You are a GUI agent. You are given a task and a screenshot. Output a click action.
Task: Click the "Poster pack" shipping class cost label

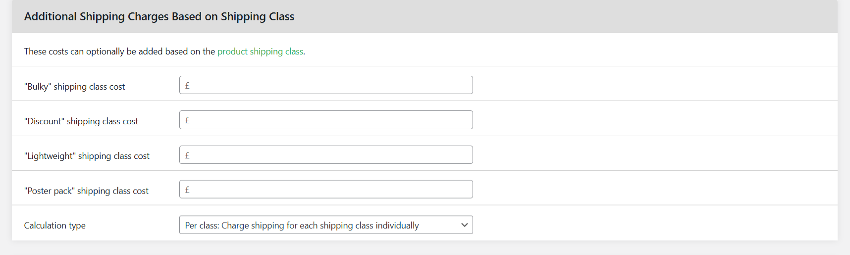pos(86,191)
